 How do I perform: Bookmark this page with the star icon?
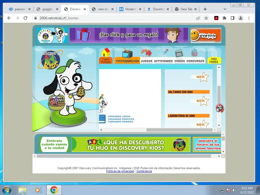click(x=206, y=18)
